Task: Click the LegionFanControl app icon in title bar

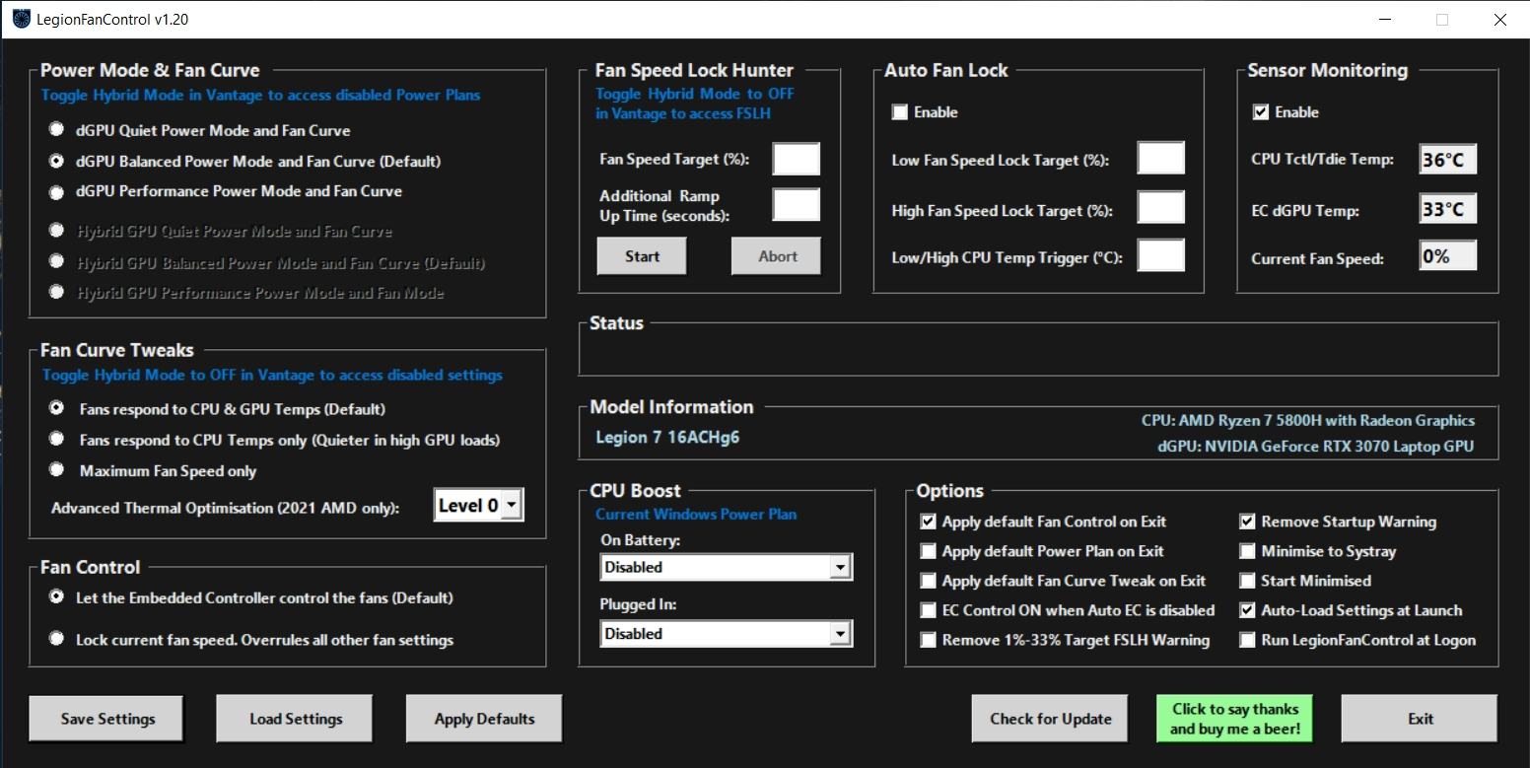Action: (x=21, y=20)
